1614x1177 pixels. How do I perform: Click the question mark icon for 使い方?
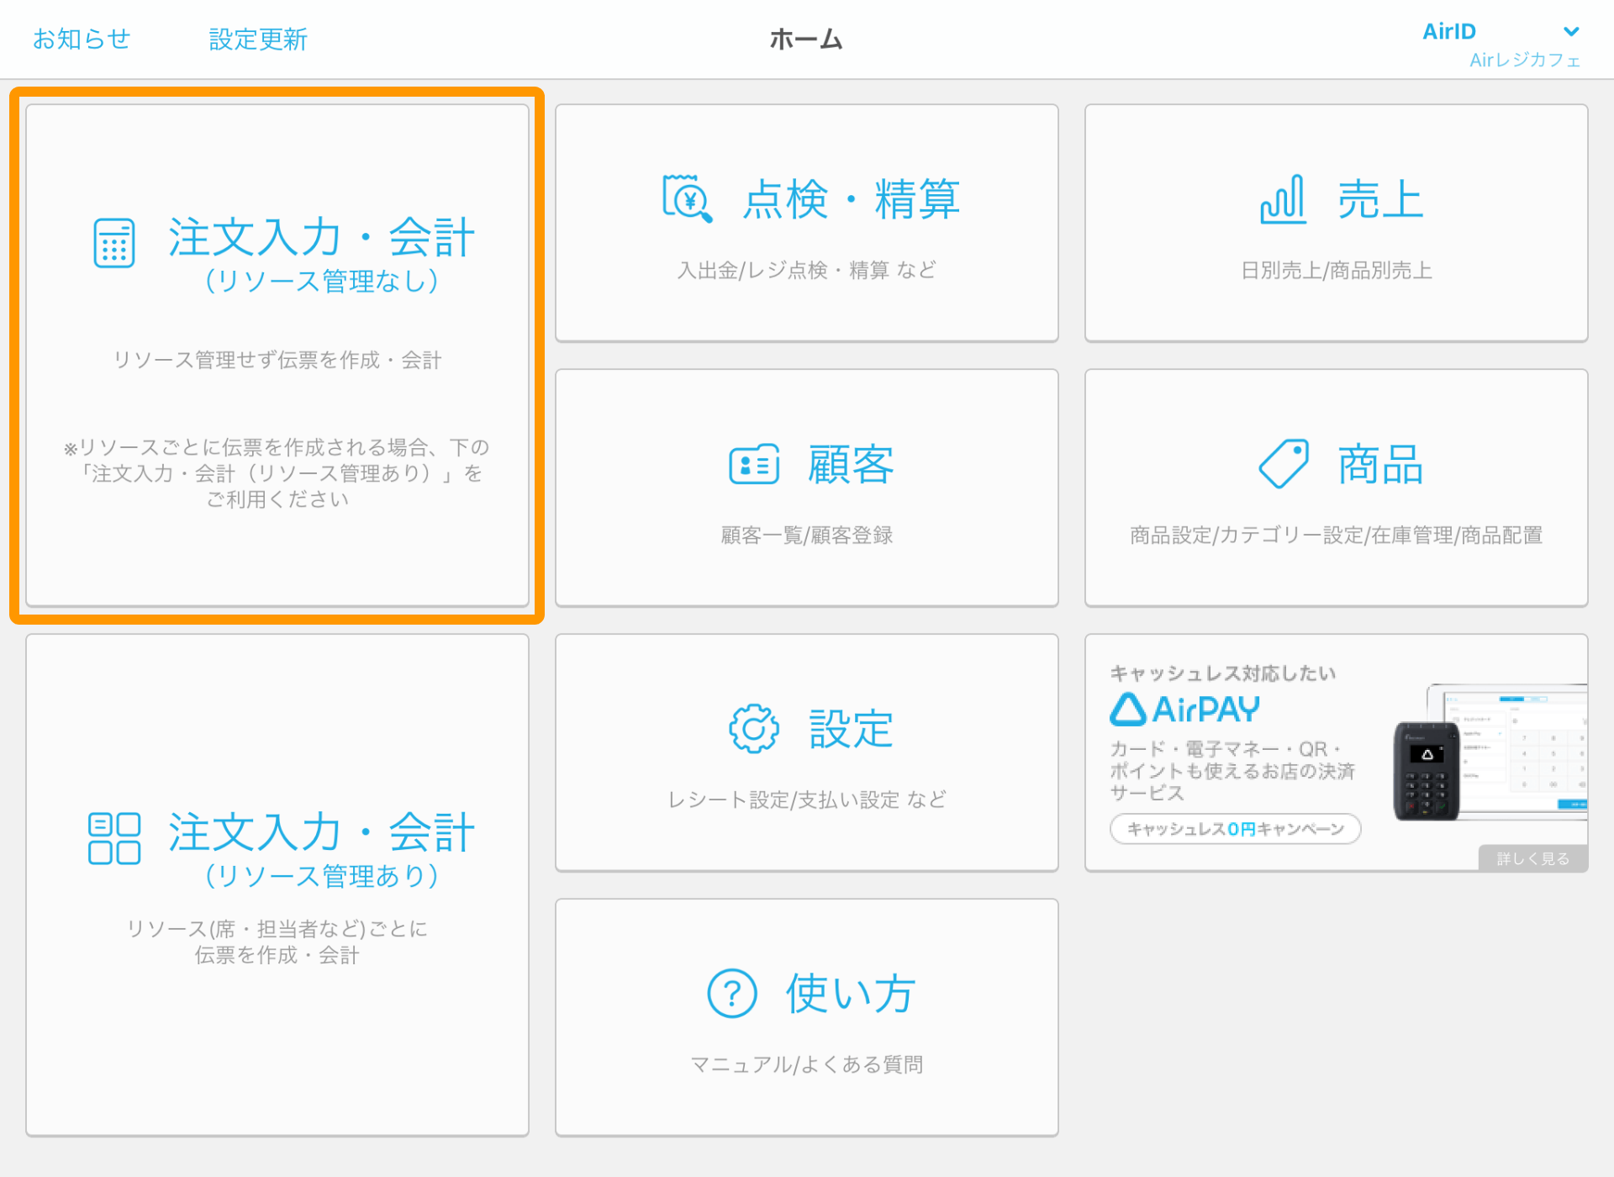(732, 993)
